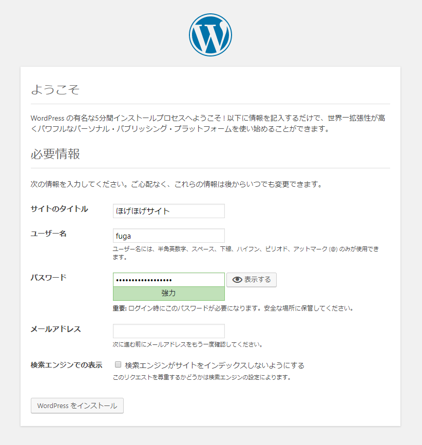
Task: Click the empty メールアドレス input field
Action: coord(168,331)
